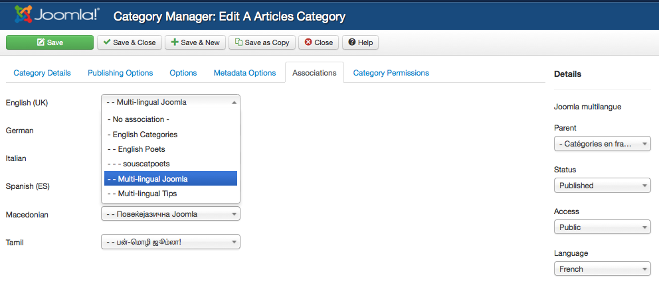Collapse the English (UK) association dropdown
659x293 pixels.
[170, 102]
